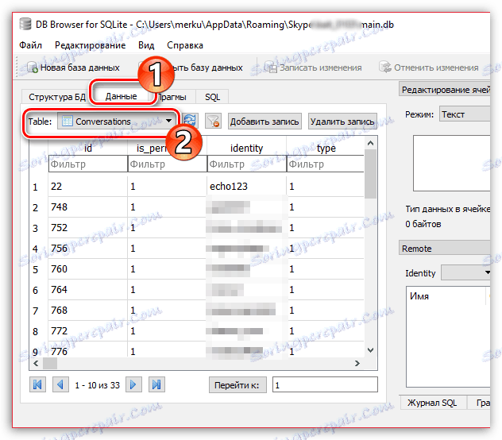Switch to the Данные tab
The width and height of the screenshot is (502, 440).
pyautogui.click(x=122, y=96)
